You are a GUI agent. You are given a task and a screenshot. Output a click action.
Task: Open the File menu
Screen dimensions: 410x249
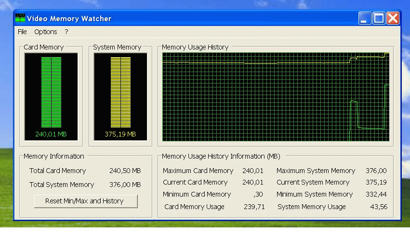22,32
